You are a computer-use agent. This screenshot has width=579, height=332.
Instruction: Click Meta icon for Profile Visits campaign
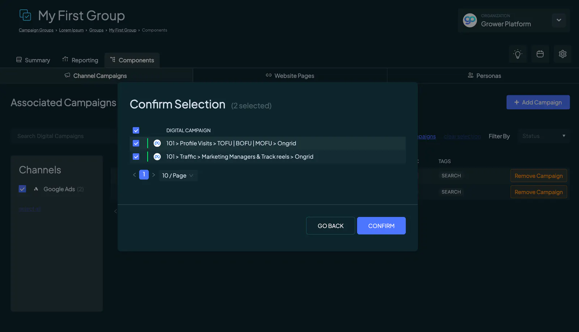point(157,143)
